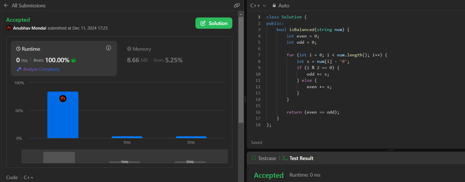The height and width of the screenshot is (182, 465).
Task: Click the 'Beats 5.25%' text
Action: pyautogui.click(x=168, y=60)
